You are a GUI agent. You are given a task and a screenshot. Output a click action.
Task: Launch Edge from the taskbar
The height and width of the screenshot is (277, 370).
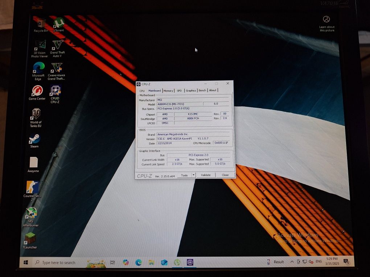[x=139, y=262]
